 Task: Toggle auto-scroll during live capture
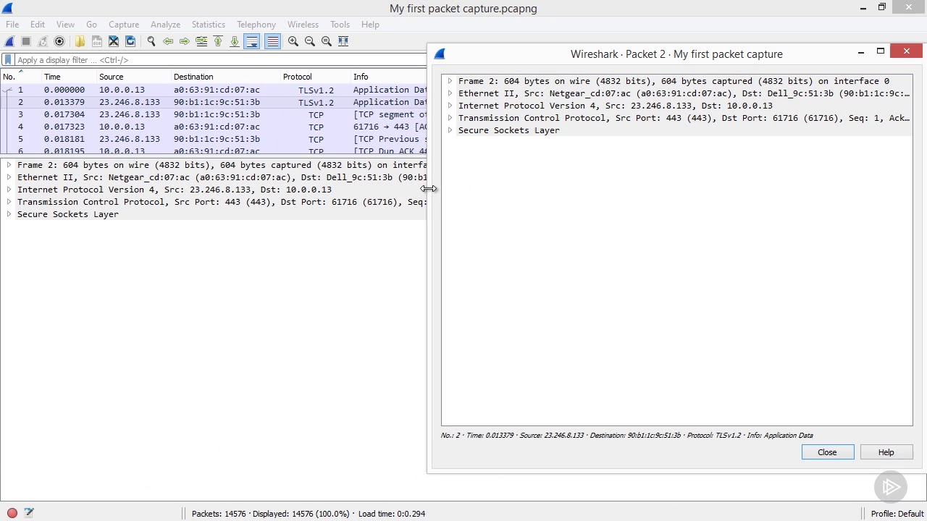[x=252, y=41]
